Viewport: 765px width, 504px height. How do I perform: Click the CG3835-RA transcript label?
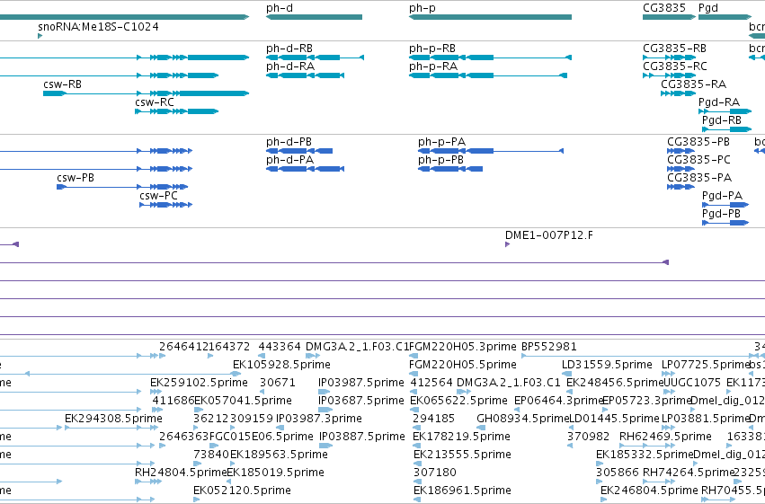[x=693, y=84]
